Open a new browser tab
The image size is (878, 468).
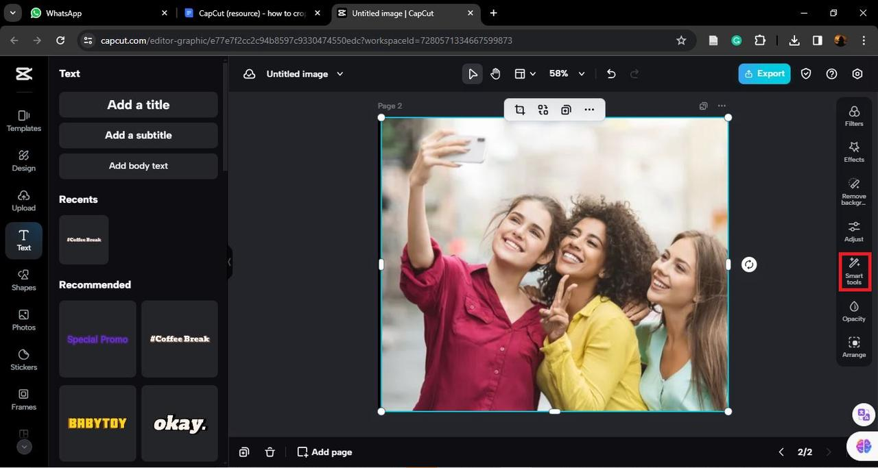point(493,13)
